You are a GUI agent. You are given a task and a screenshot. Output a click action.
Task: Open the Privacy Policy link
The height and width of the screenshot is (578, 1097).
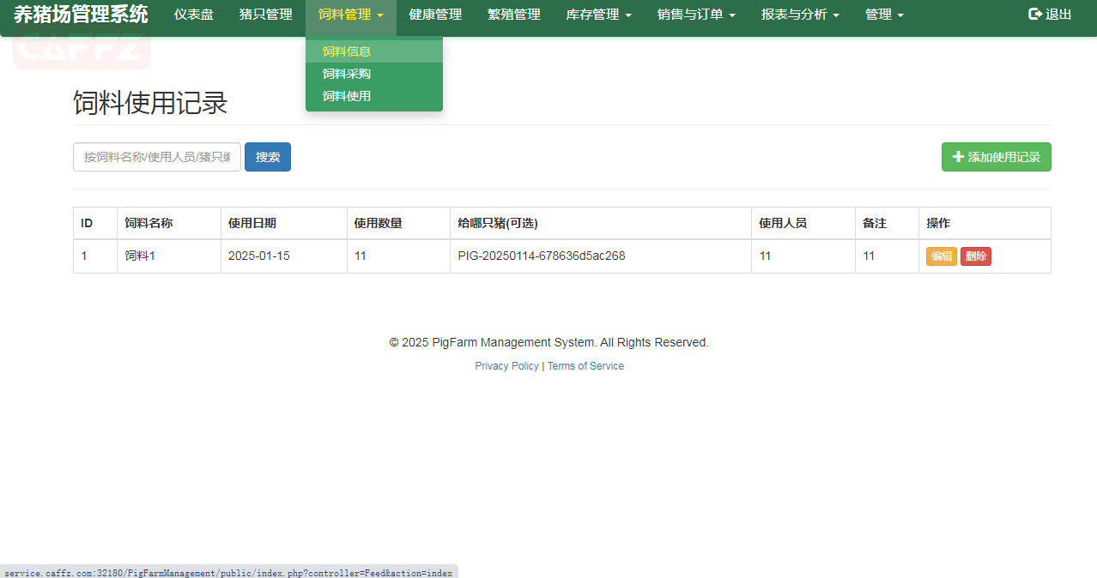tap(506, 366)
